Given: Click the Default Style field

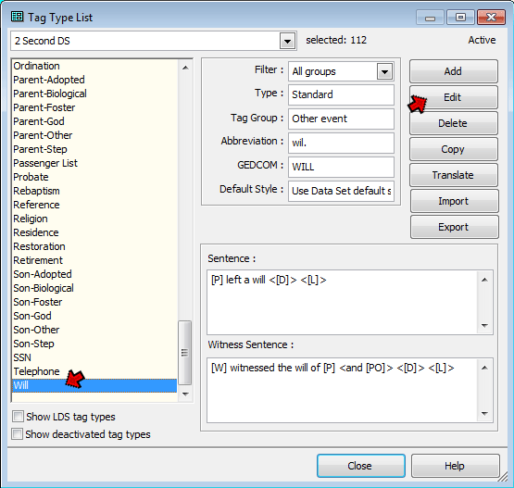Looking at the screenshot, I should [341, 191].
